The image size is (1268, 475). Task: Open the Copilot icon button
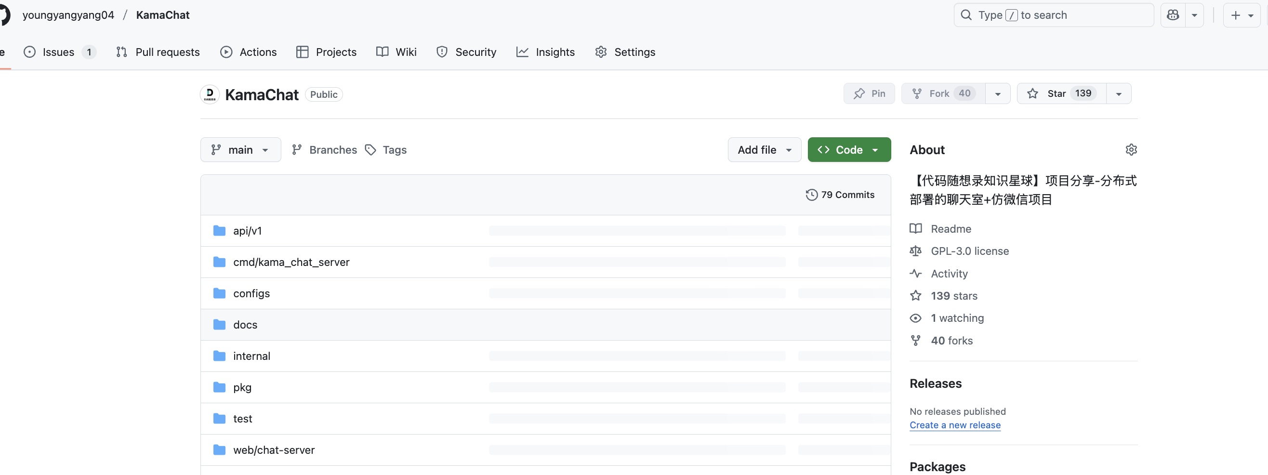click(x=1173, y=15)
